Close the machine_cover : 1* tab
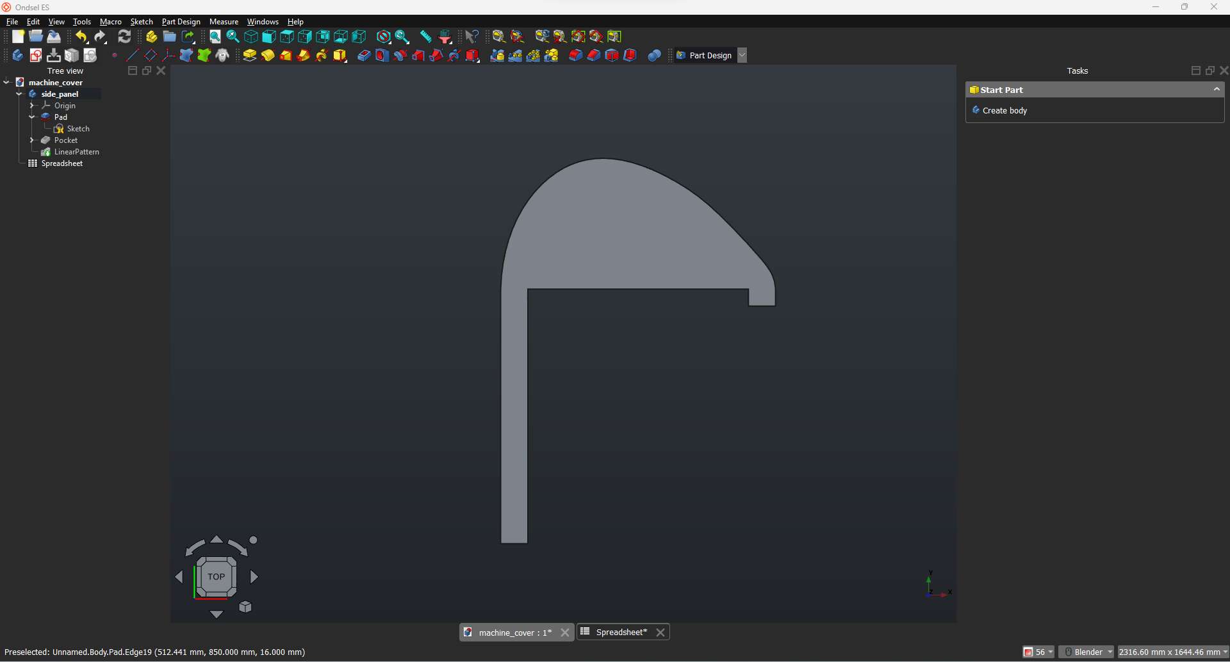Image resolution: width=1230 pixels, height=662 pixels. [565, 633]
